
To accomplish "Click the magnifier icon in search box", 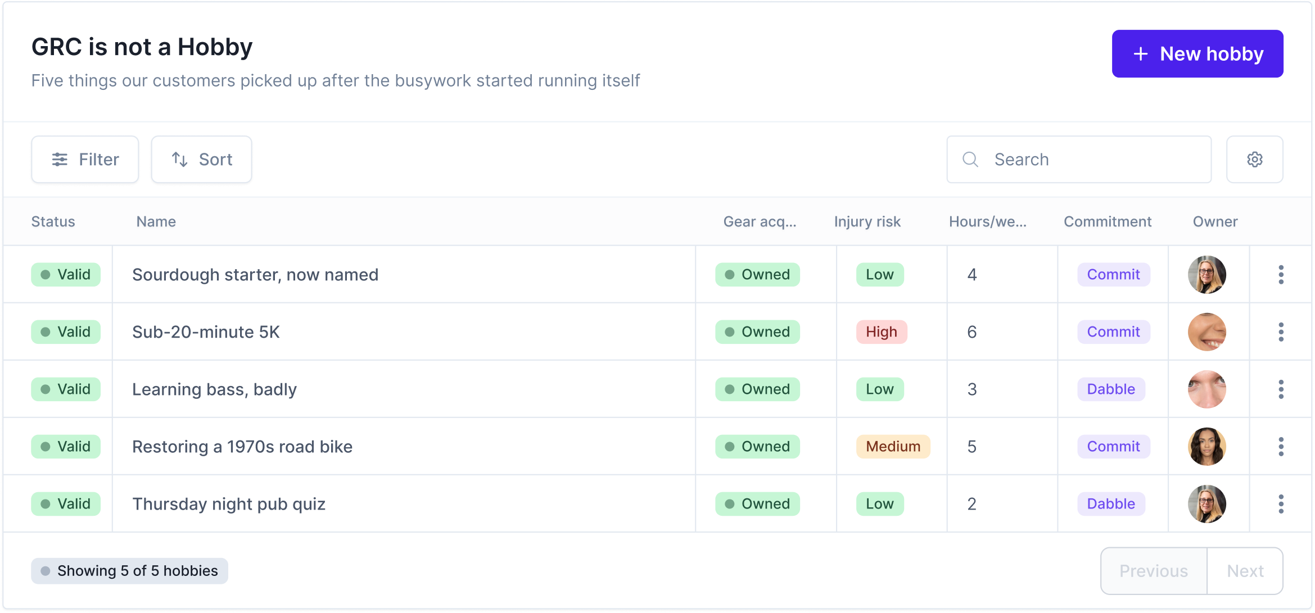I will 970,160.
